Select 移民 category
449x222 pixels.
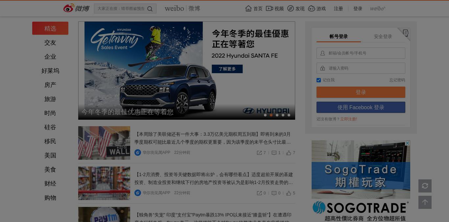click(50, 141)
